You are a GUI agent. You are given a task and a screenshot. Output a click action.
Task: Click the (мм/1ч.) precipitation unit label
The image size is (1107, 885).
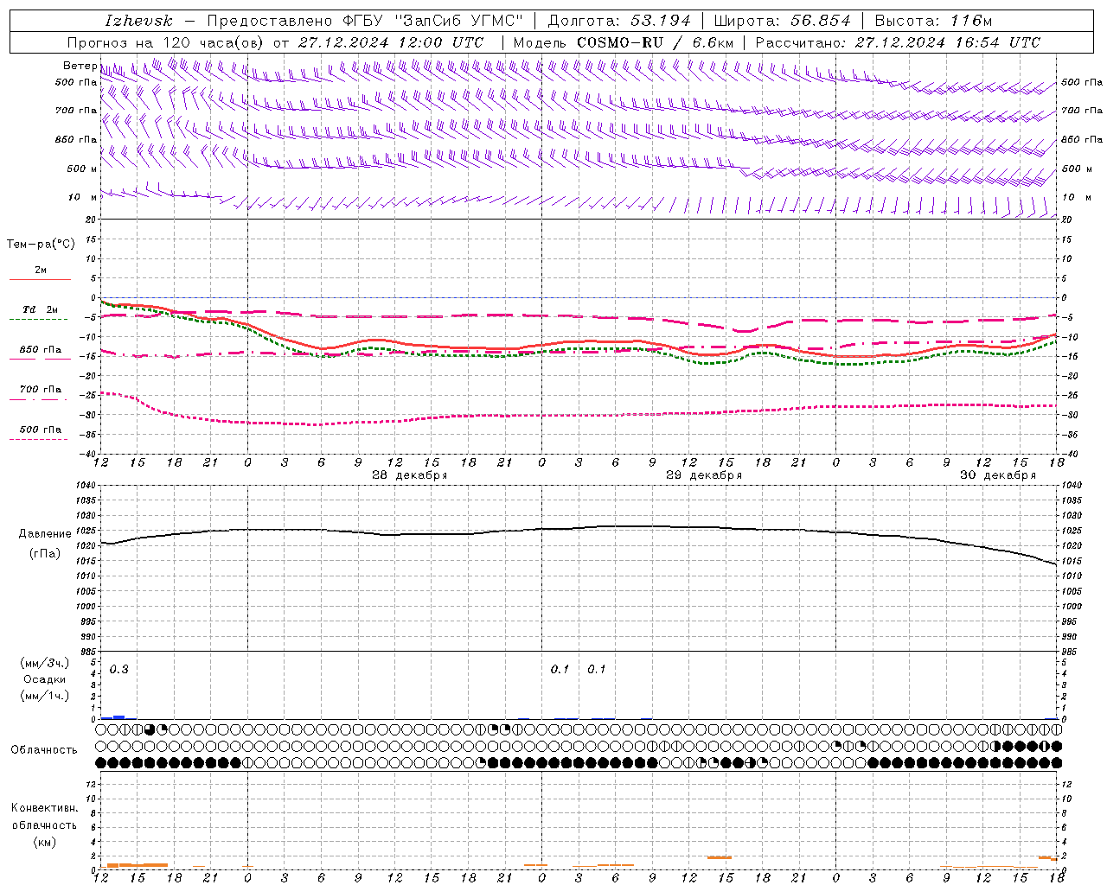[45, 696]
